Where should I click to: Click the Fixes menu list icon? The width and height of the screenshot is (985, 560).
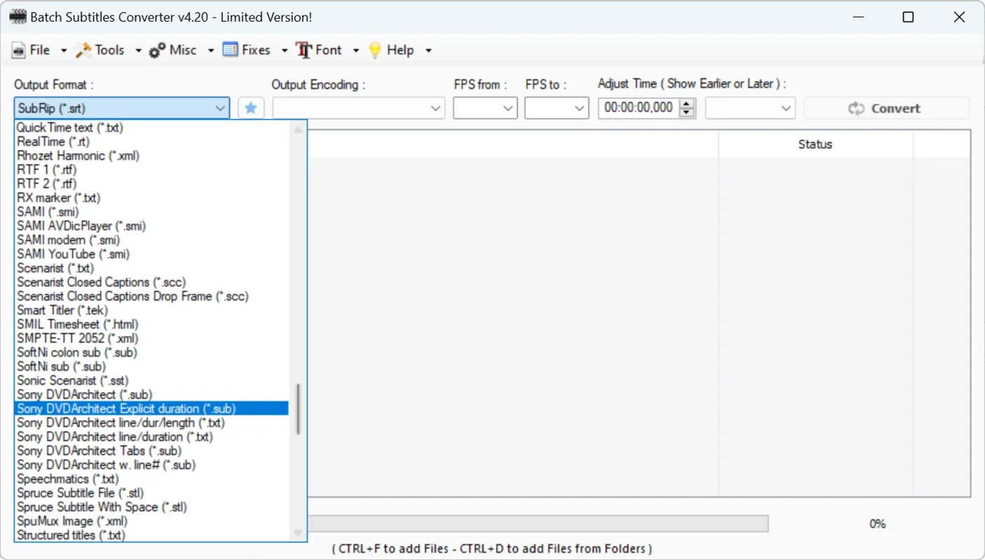point(230,50)
